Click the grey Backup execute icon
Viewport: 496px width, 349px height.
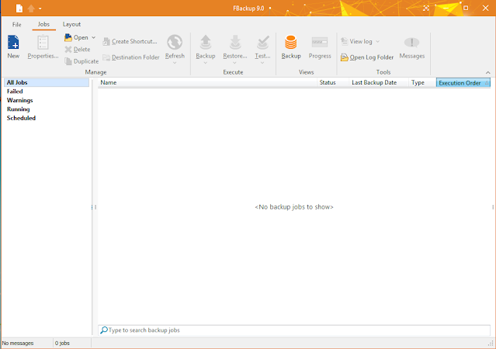point(206,43)
